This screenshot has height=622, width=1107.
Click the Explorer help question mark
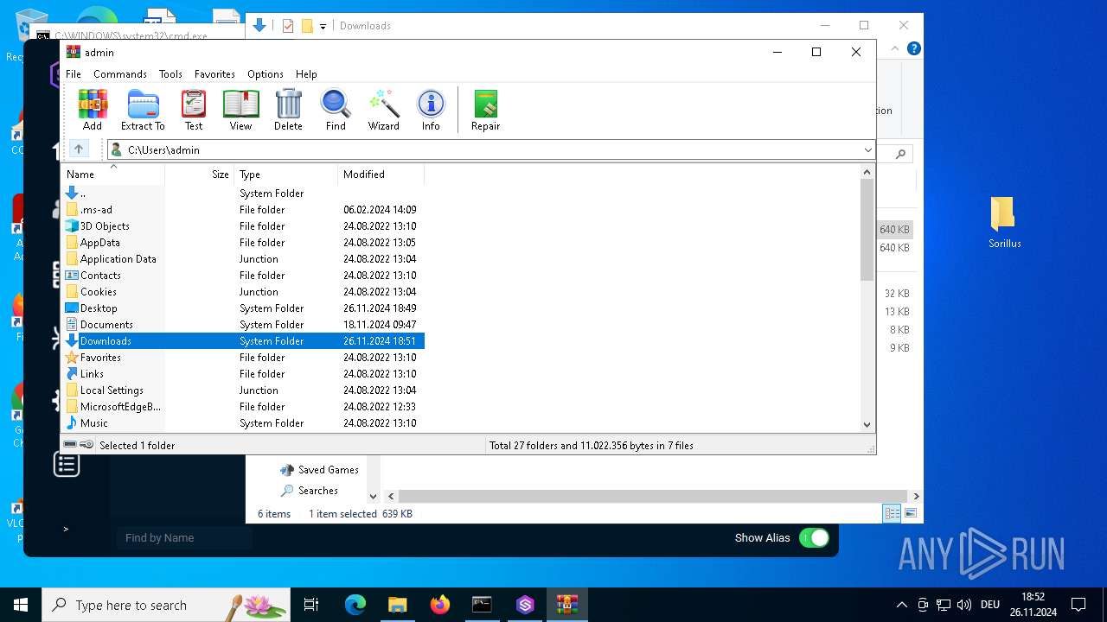pos(913,48)
